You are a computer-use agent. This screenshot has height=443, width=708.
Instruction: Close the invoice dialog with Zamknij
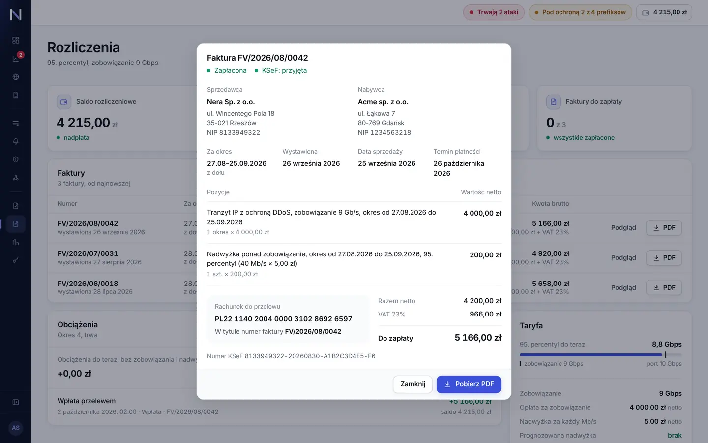[413, 384]
